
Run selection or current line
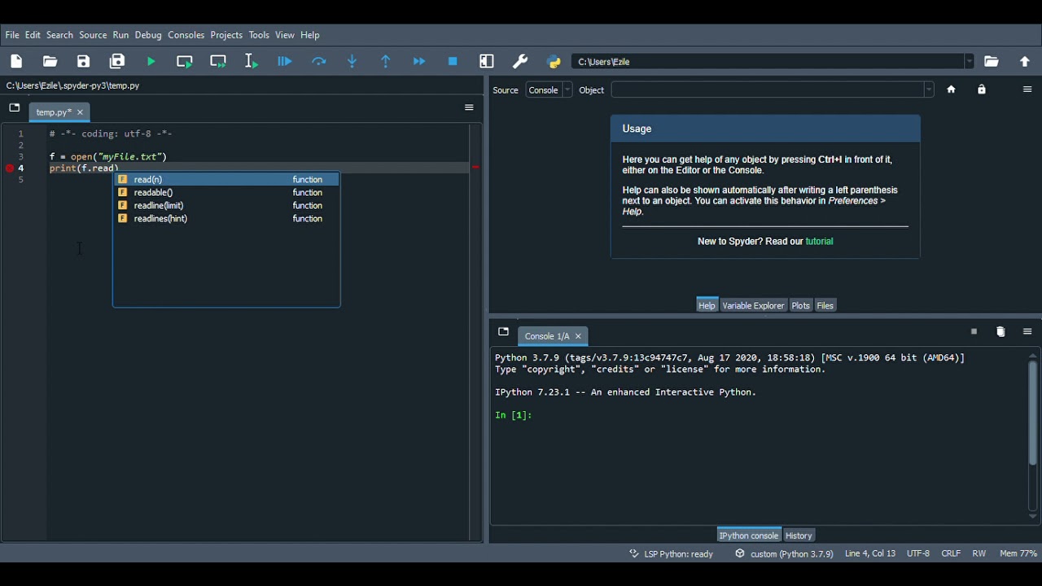click(252, 62)
